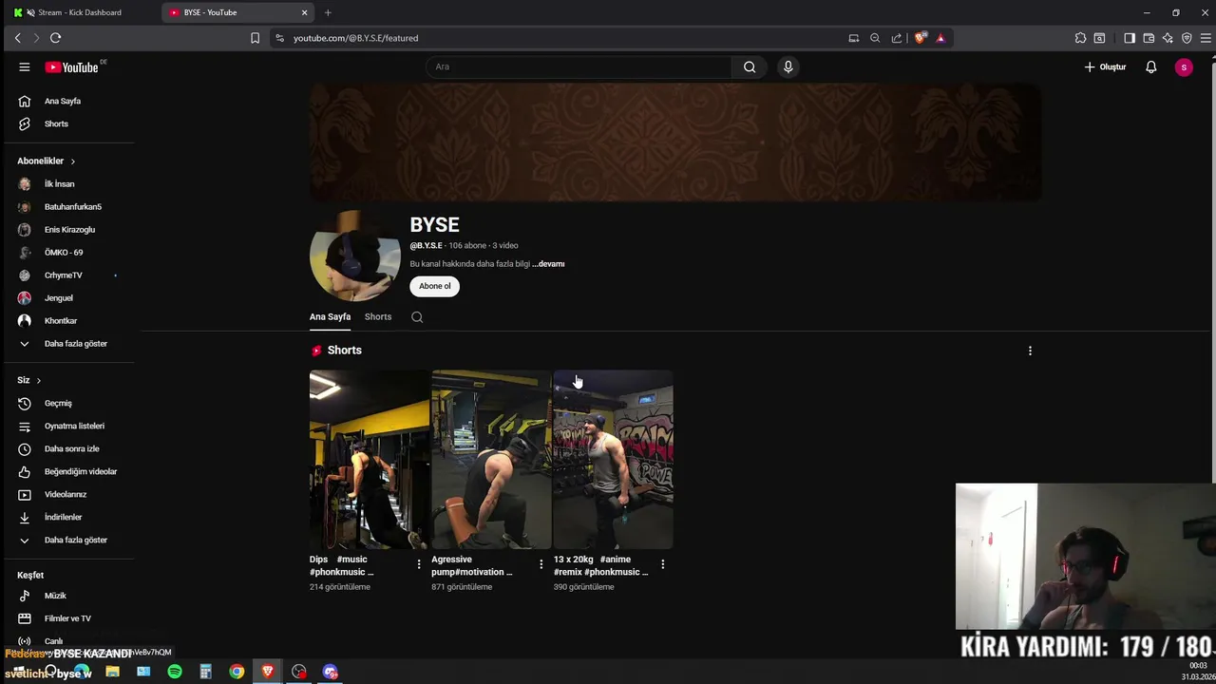Bookmark this page
The height and width of the screenshot is (684, 1216).
255,38
